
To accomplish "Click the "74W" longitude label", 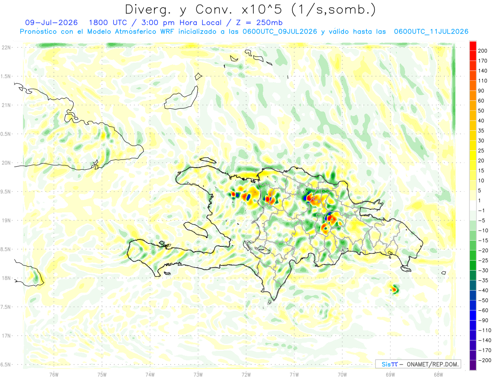I will tap(150, 374).
